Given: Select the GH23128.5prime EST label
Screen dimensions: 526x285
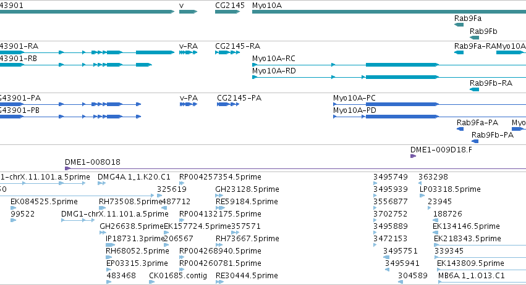Looking at the screenshot, I should tap(247, 189).
